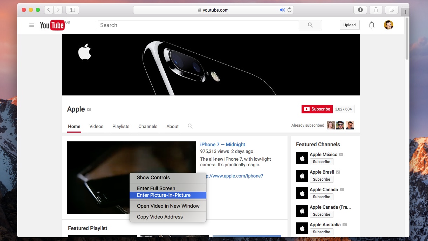Select the Home channel tab
Image resolution: width=428 pixels, height=241 pixels.
tap(74, 126)
